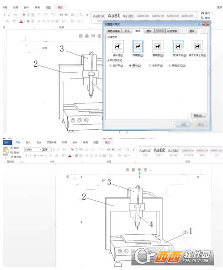Click the 剪切 scissors icon
Viewport: 223px width, 270px height.
12,148
